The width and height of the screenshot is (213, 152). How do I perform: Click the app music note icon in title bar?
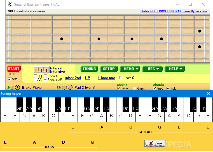click(x=10, y=4)
